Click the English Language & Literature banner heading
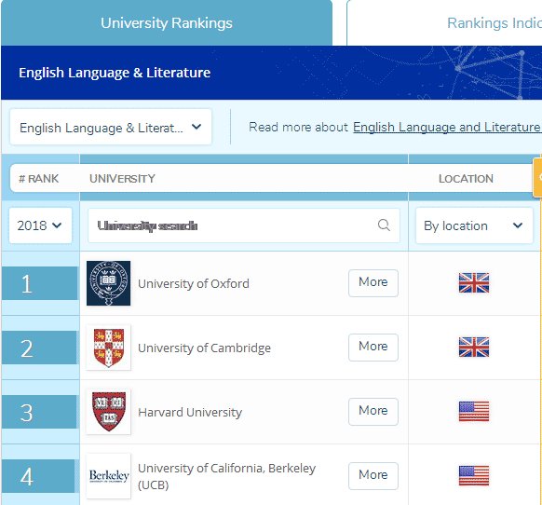Screen dimensions: 542x505 coord(115,73)
